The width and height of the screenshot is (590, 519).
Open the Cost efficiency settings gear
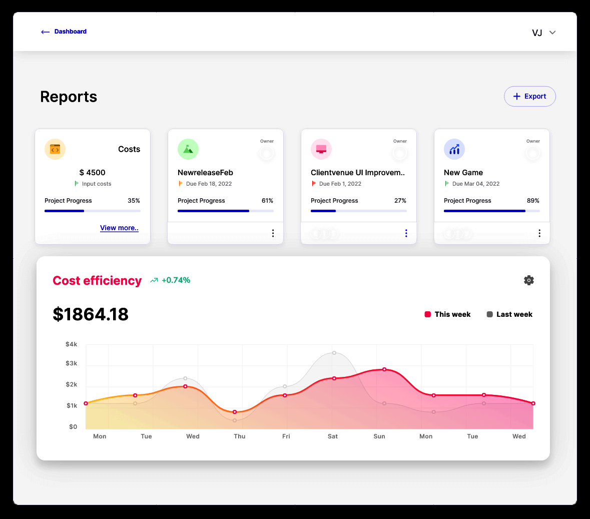pos(528,280)
